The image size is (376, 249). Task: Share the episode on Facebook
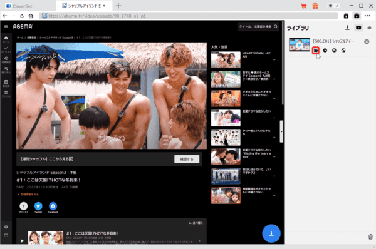pos(53,206)
